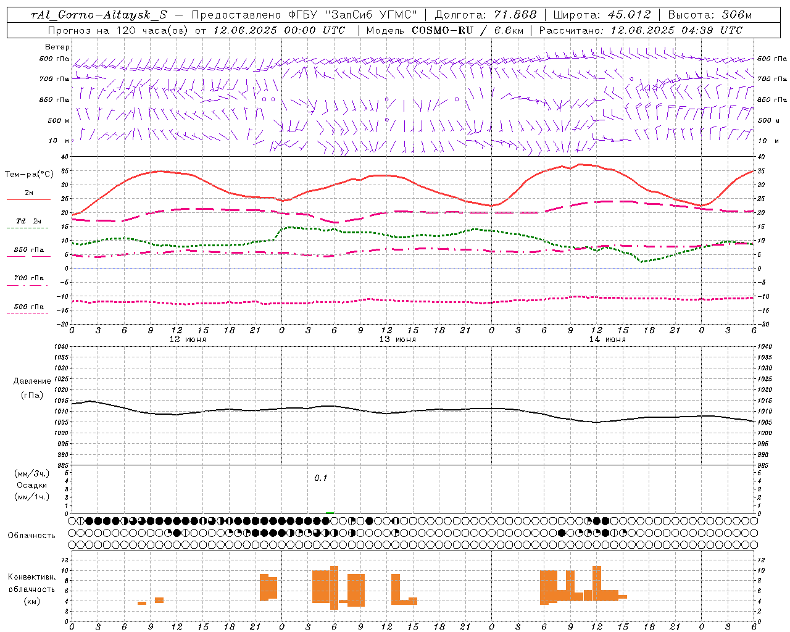Image resolution: width=790 pixels, height=632 pixels.
Task: Click the Тем-ра(°C) temperature panel label
Action: tap(29, 175)
